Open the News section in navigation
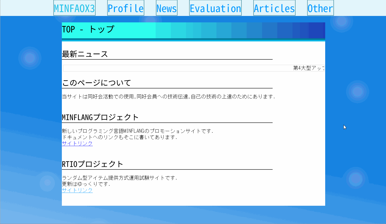The image size is (386, 224). tap(166, 8)
